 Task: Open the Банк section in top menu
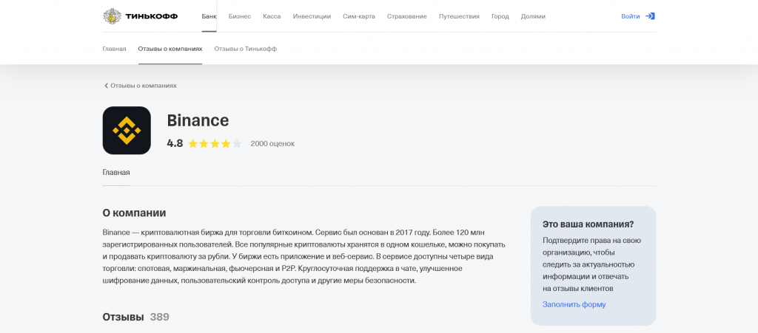[x=209, y=16]
